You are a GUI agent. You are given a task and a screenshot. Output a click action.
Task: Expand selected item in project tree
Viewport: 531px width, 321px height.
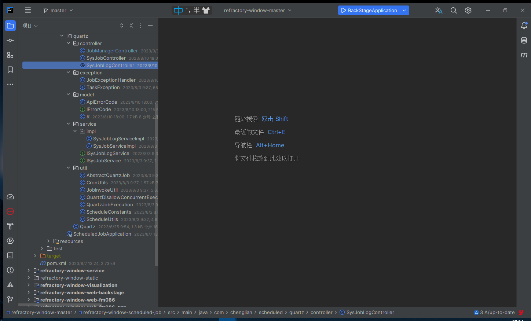122,26
